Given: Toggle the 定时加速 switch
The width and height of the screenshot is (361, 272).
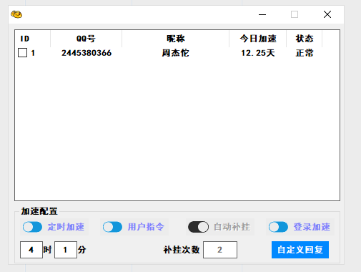Looking at the screenshot, I should 32,227.
